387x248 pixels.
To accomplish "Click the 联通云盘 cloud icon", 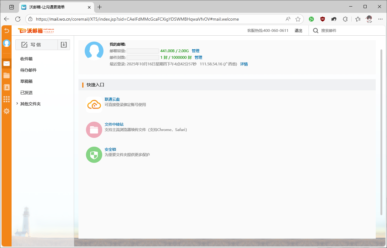I will pyautogui.click(x=94, y=105).
